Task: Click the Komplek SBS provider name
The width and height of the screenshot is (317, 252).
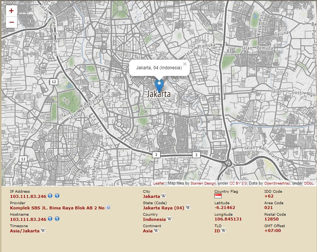Action: click(57, 208)
